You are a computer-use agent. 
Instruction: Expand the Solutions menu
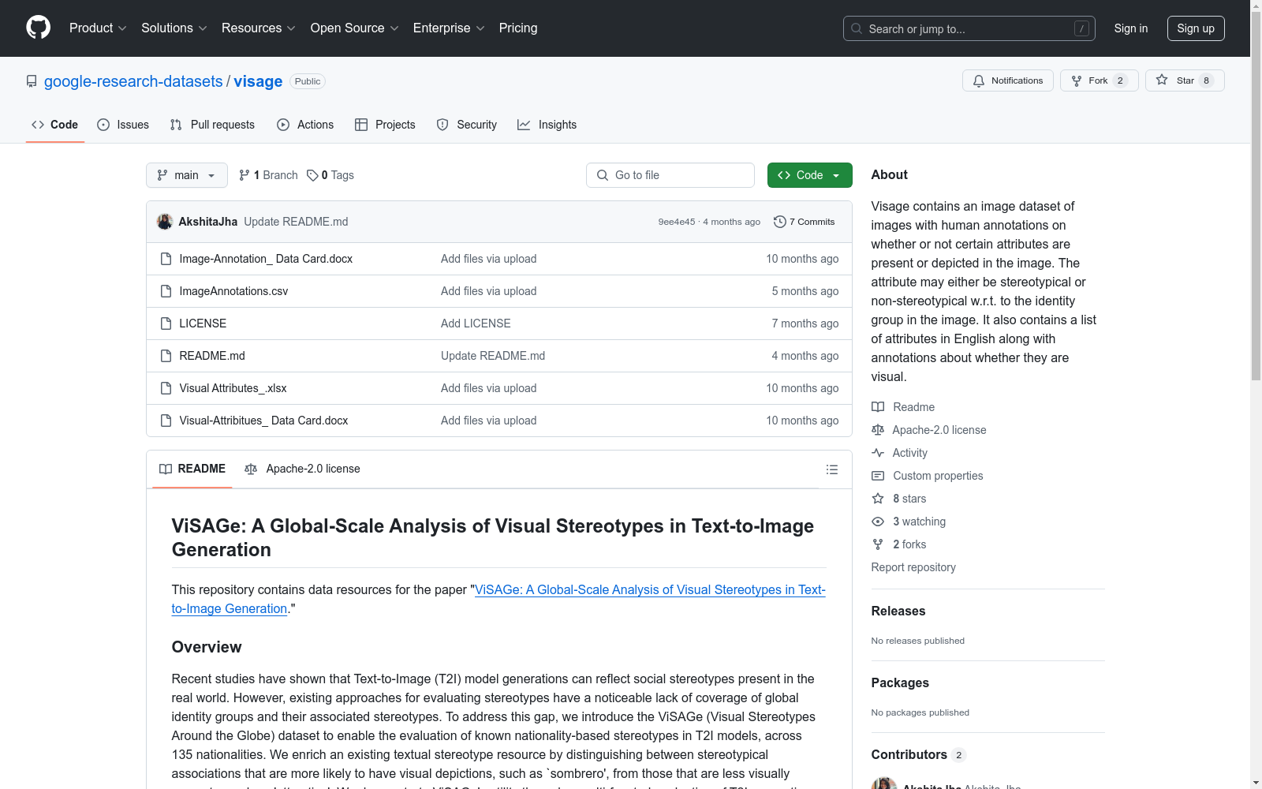(174, 28)
